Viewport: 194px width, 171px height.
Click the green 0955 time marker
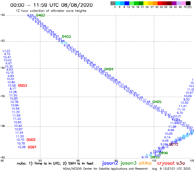click(155, 157)
